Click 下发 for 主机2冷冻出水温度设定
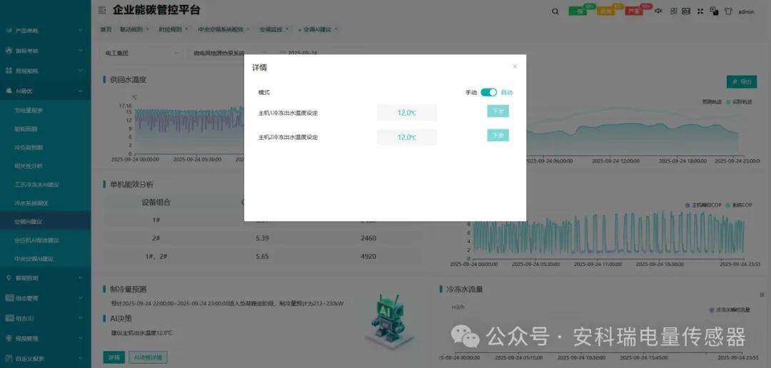 pos(498,135)
